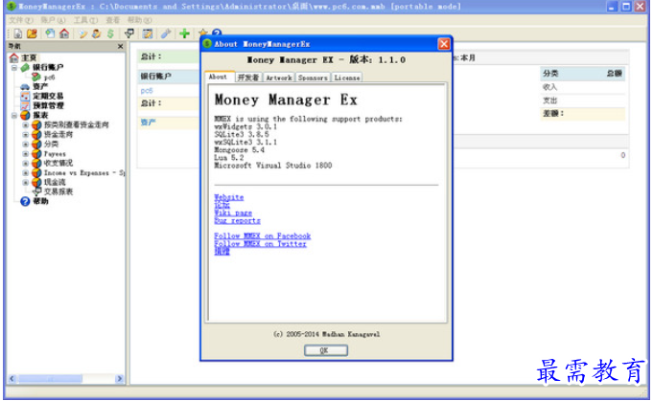Expand the Income vs Expenses report node

pyautogui.click(x=25, y=172)
